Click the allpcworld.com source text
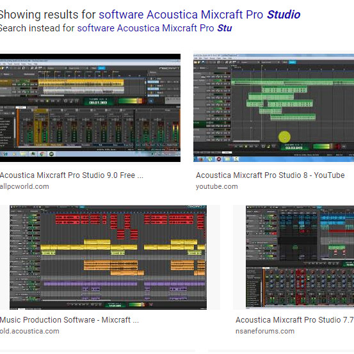Image resolution: width=354 pixels, height=354 pixels. [24, 186]
